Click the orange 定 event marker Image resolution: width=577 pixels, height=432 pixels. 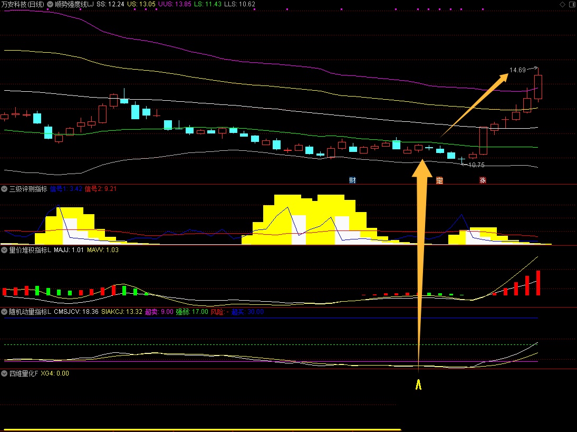tap(439, 180)
